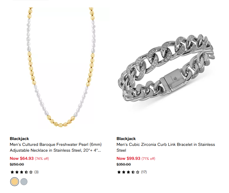Click the crossed-out $250.00 original price

[17, 164]
